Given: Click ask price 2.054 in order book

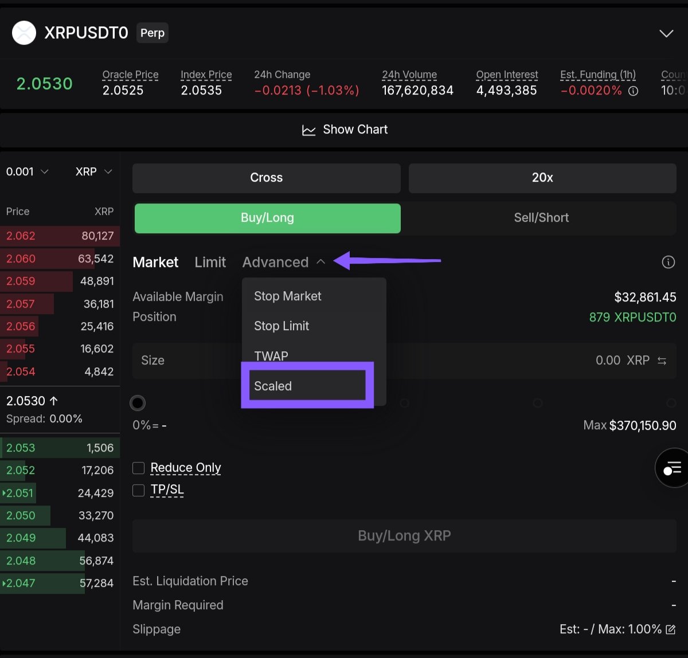Looking at the screenshot, I should [21, 372].
